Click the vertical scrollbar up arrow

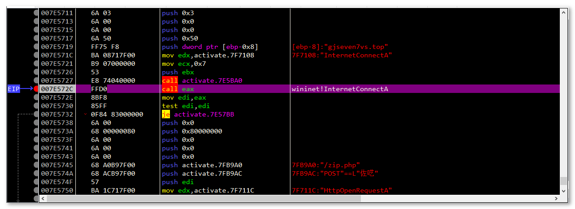click(x=564, y=12)
